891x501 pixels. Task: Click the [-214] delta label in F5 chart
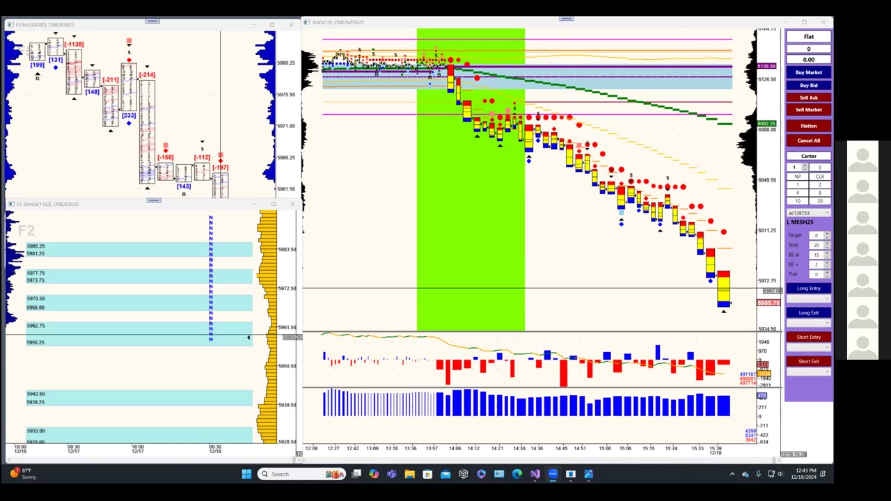147,74
